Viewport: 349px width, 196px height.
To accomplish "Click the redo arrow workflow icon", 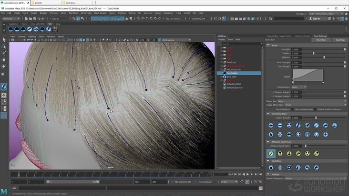I will coord(316,167).
